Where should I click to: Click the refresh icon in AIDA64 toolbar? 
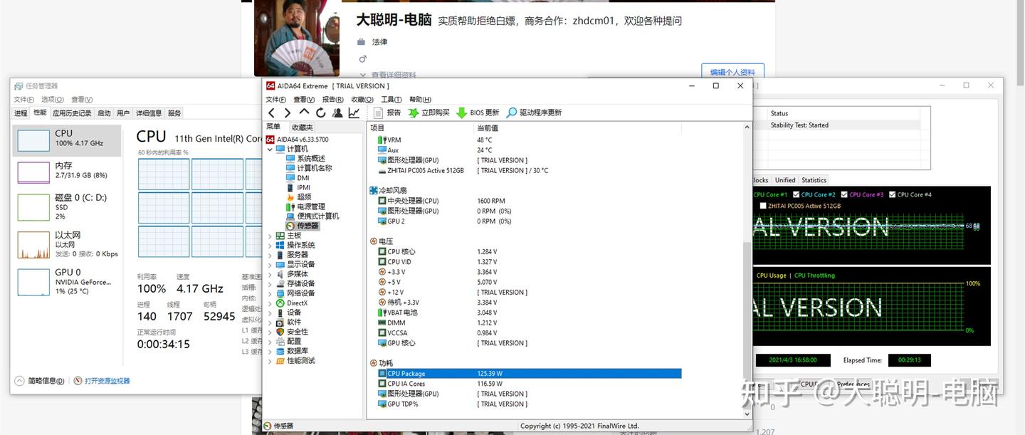pyautogui.click(x=320, y=112)
